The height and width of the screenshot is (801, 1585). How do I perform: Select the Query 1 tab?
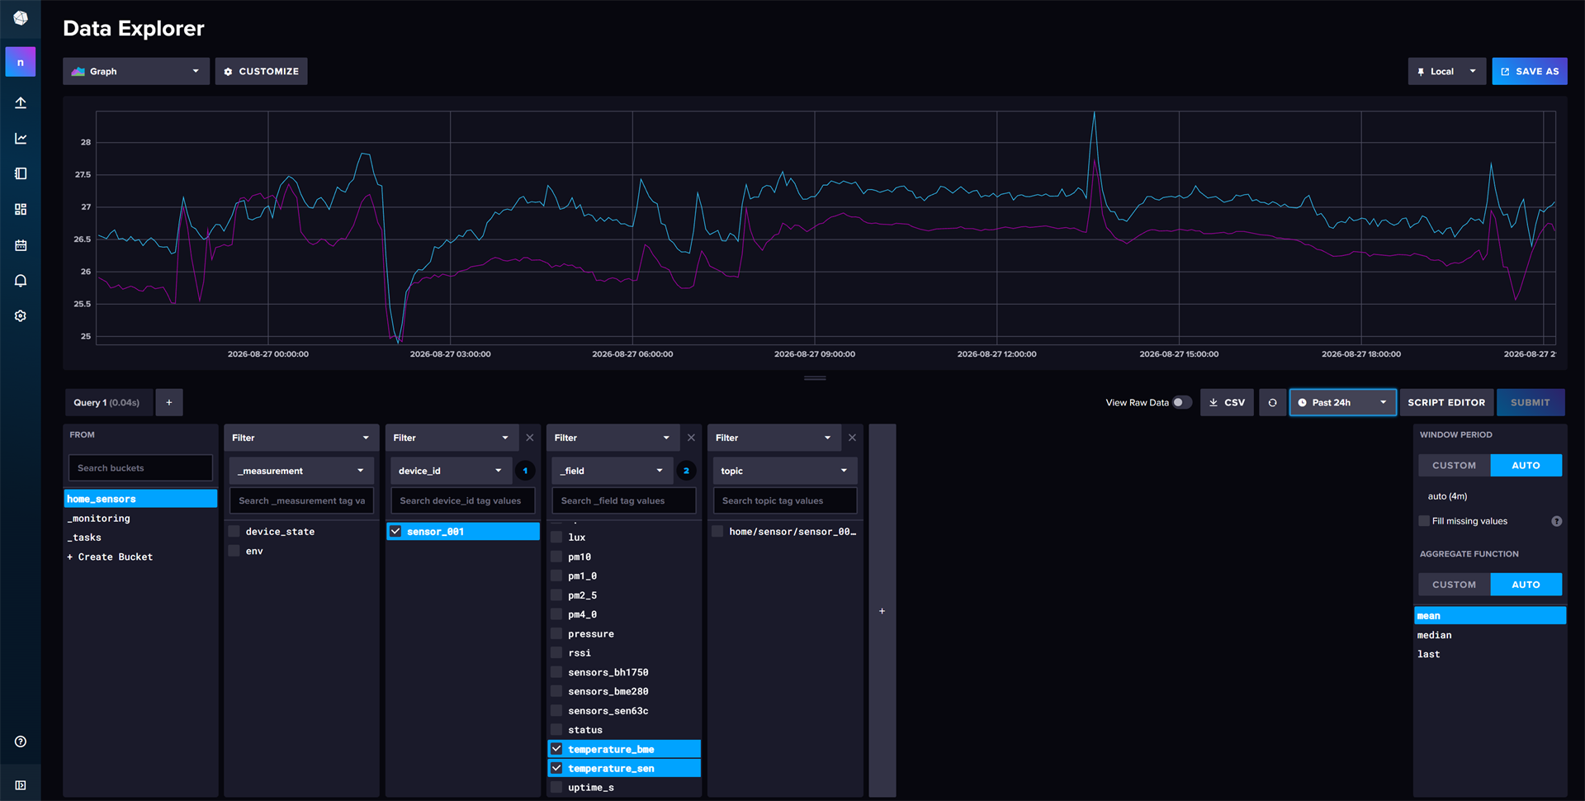[109, 402]
